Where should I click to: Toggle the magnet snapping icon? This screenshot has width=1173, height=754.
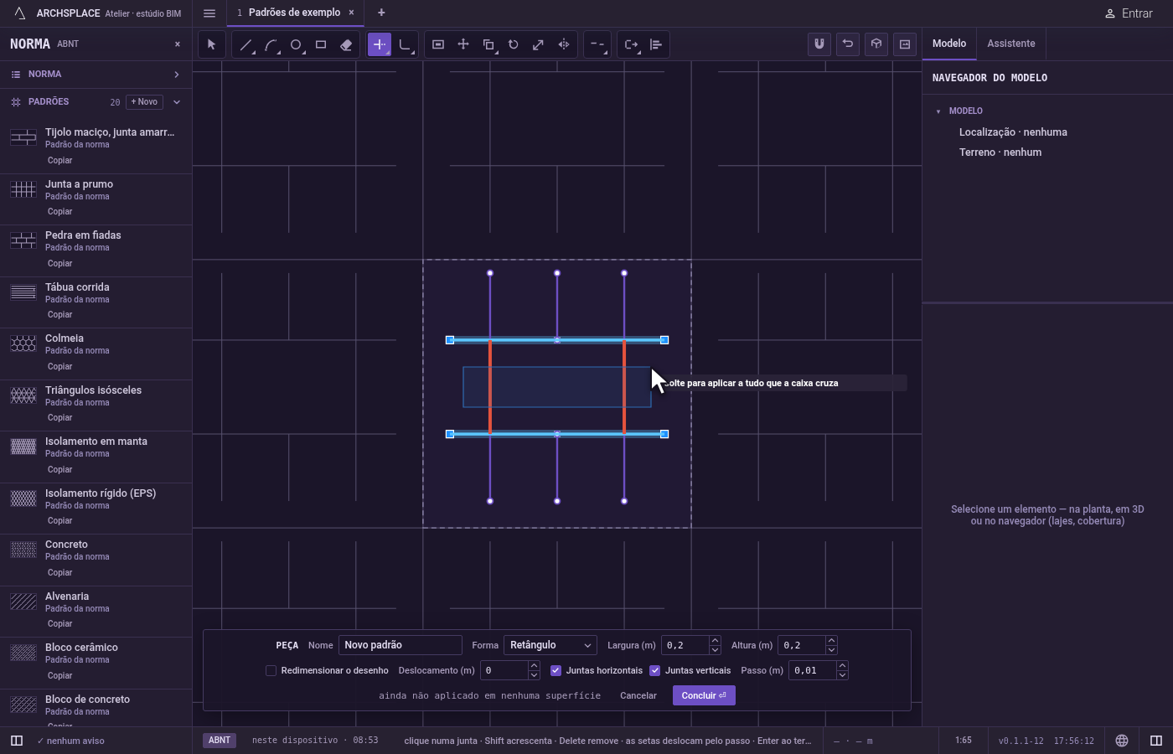pyautogui.click(x=819, y=44)
